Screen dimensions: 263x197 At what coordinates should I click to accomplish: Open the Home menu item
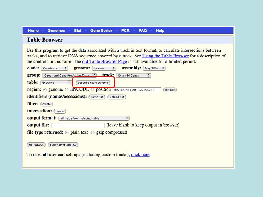pyautogui.click(x=33, y=31)
